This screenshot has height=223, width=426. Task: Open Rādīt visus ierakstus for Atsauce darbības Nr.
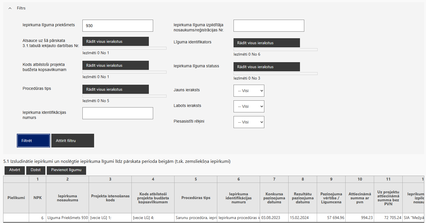click(x=115, y=41)
